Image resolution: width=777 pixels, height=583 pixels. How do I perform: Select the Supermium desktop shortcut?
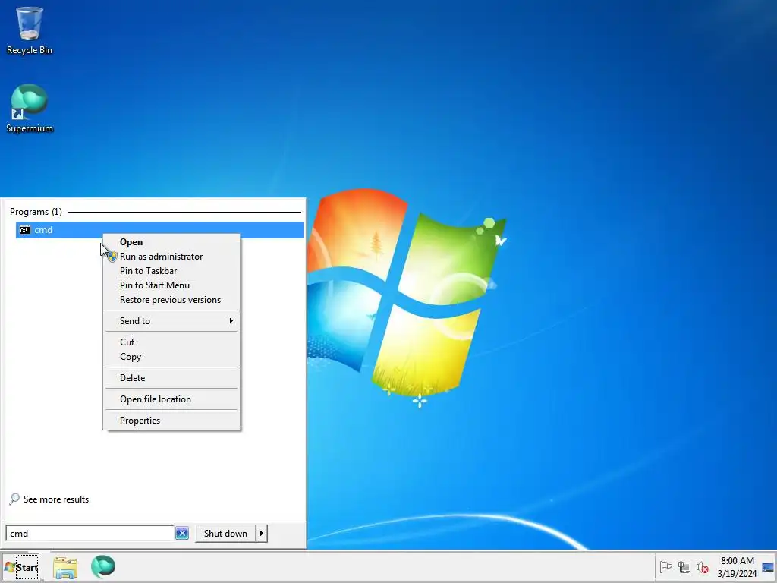pos(30,108)
